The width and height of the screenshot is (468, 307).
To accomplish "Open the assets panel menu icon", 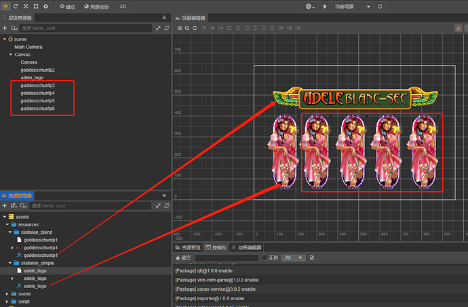I will click(x=164, y=195).
